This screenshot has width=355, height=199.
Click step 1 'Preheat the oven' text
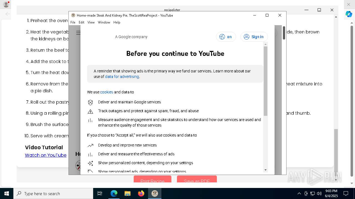pos(49,20)
